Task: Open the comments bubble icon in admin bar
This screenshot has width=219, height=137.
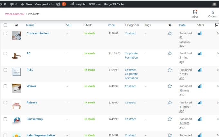Action: [12, 4]
